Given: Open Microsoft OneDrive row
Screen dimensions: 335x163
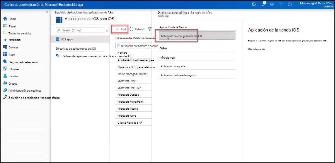Looking at the screenshot, I should coord(134,88).
